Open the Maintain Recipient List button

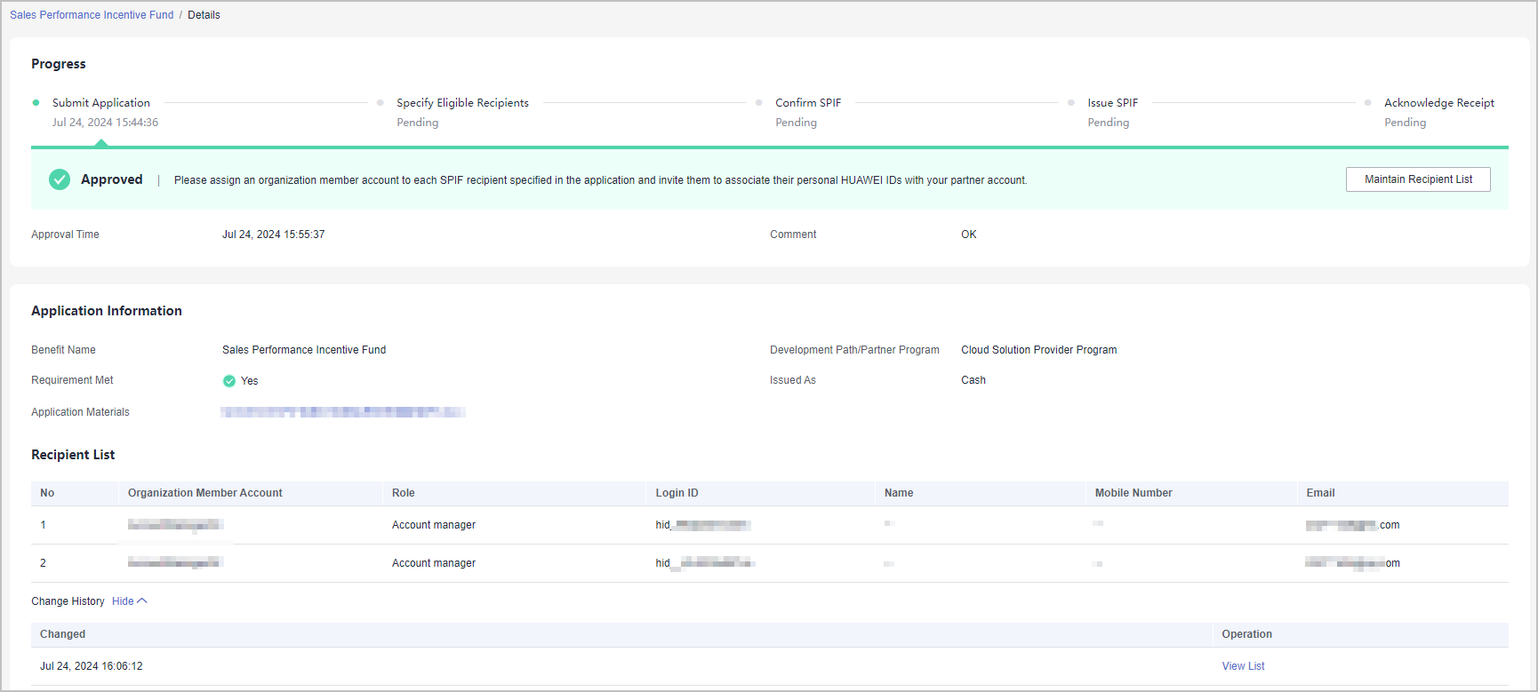[x=1418, y=179]
